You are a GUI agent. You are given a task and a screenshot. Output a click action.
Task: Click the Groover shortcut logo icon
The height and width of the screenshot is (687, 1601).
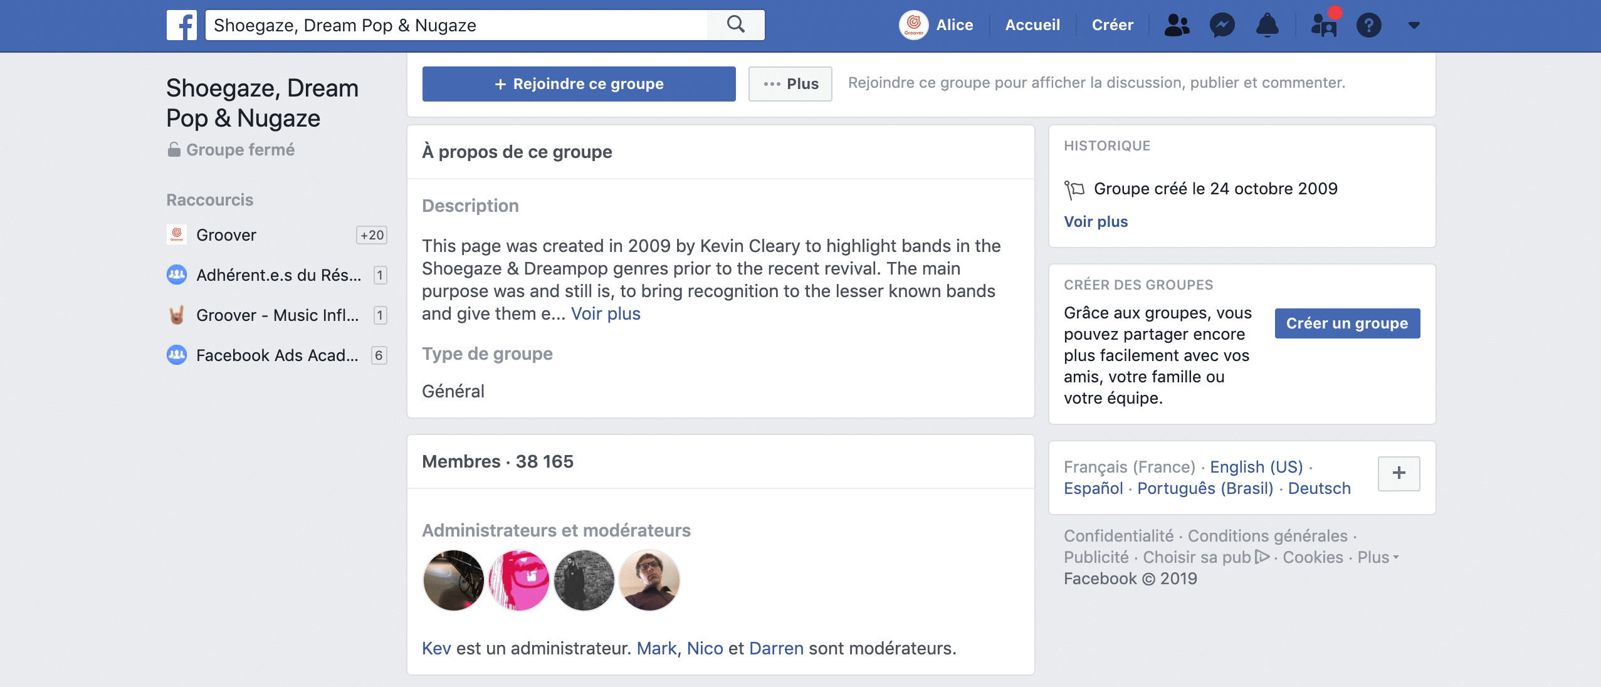tap(177, 235)
